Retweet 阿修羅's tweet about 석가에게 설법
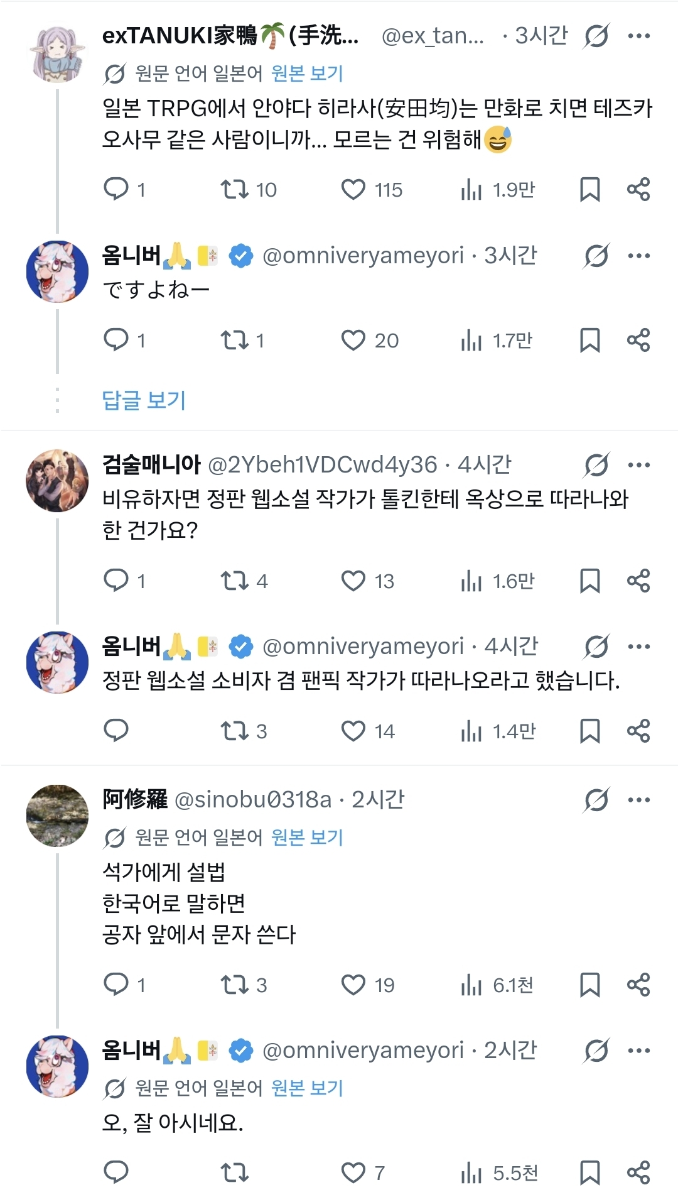This screenshot has width=678, height=1202. coord(235,985)
